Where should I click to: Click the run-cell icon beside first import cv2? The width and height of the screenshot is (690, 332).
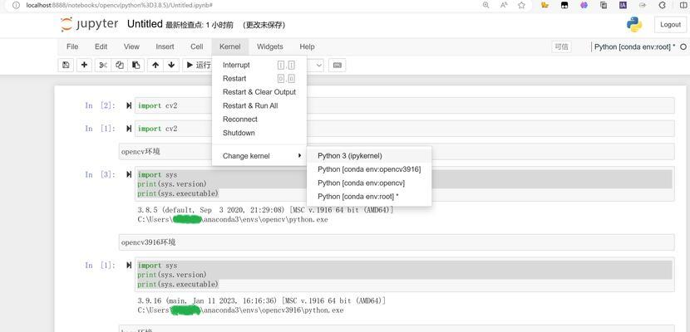coord(129,105)
